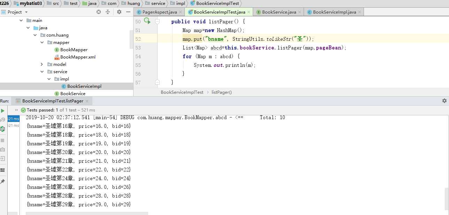Close the BookServiceImplTest.java editor tab
The image size is (449, 215).
[x=249, y=12]
